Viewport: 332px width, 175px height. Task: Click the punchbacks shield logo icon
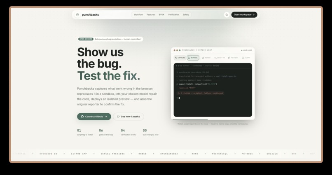click(x=77, y=15)
